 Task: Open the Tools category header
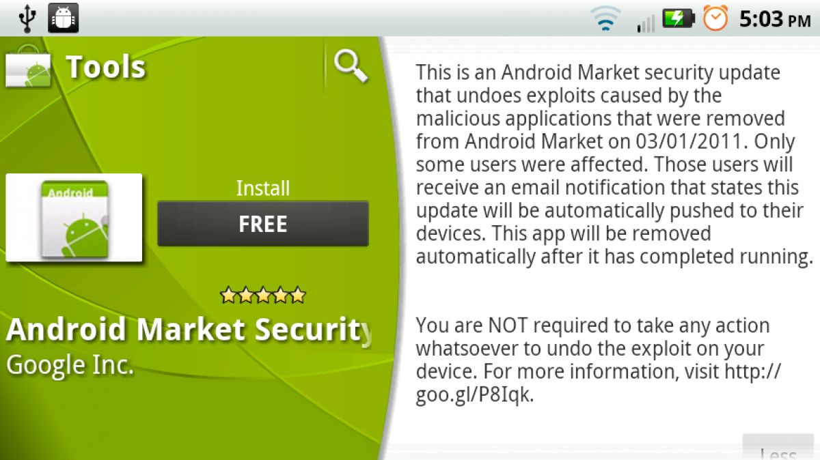(106, 67)
